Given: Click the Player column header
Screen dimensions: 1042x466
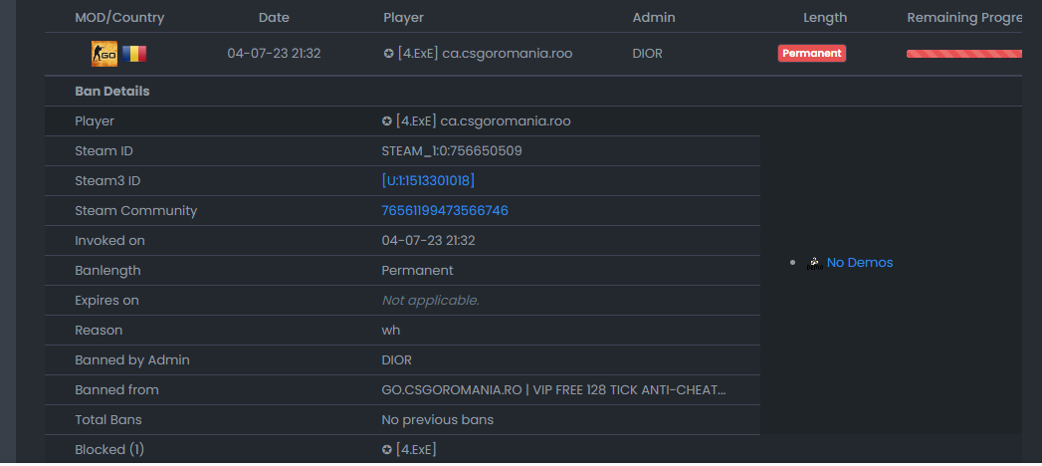Looking at the screenshot, I should [403, 18].
